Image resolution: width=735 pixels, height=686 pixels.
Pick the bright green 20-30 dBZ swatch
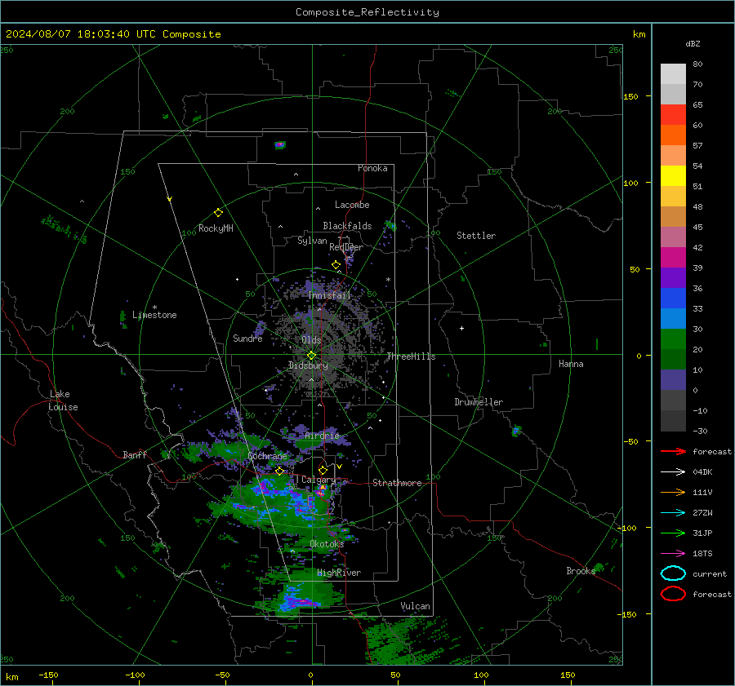673,339
